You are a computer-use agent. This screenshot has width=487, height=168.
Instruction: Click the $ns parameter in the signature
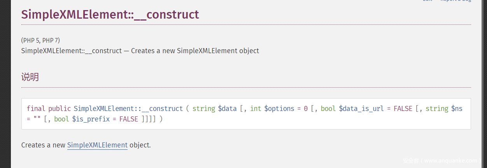457,109
